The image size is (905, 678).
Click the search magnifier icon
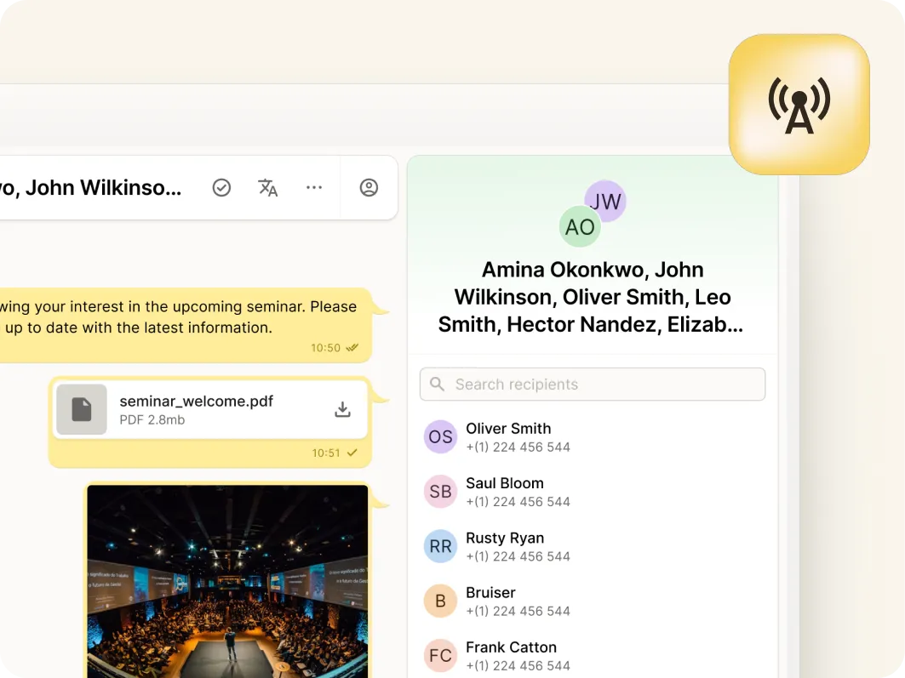click(x=438, y=384)
